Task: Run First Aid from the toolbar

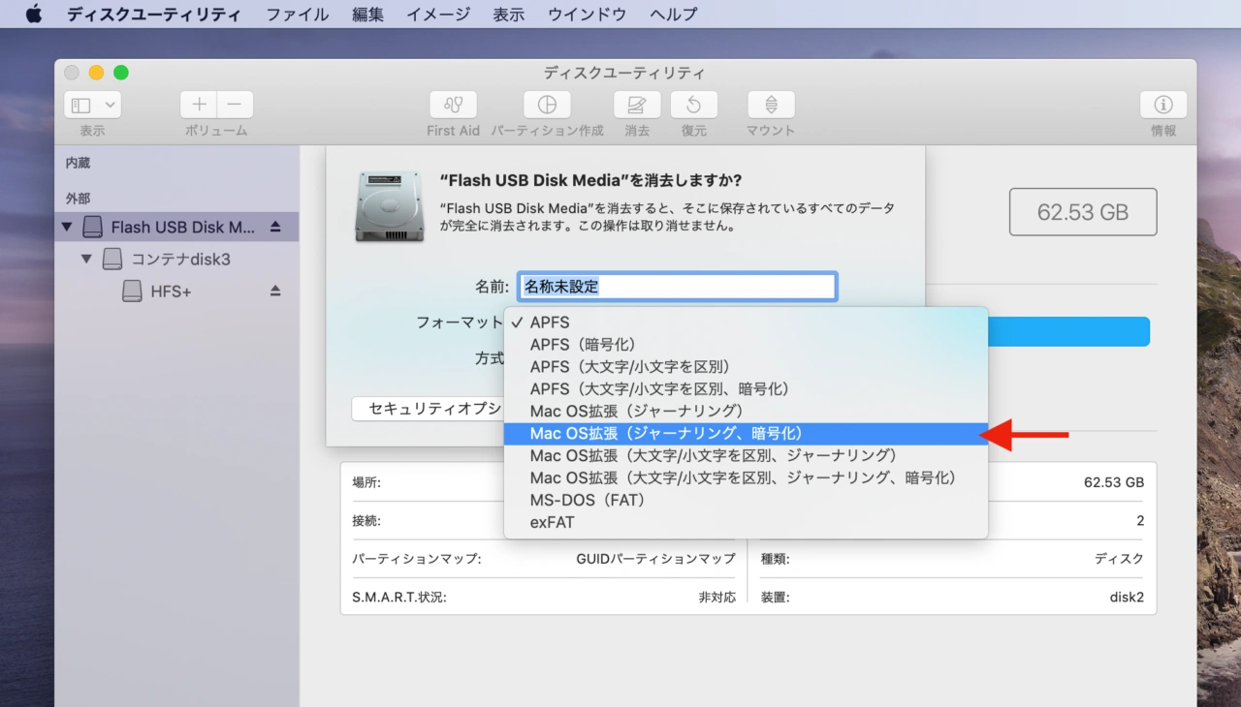Action: pyautogui.click(x=453, y=105)
